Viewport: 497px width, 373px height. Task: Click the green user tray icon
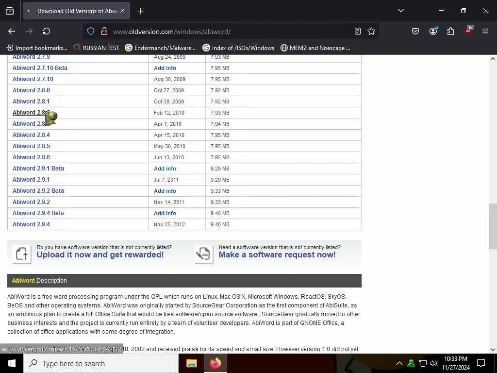pos(411,363)
